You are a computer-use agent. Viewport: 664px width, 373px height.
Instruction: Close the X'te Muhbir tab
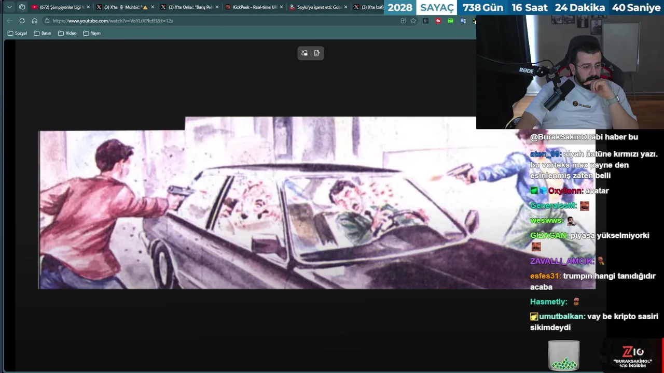click(x=153, y=7)
